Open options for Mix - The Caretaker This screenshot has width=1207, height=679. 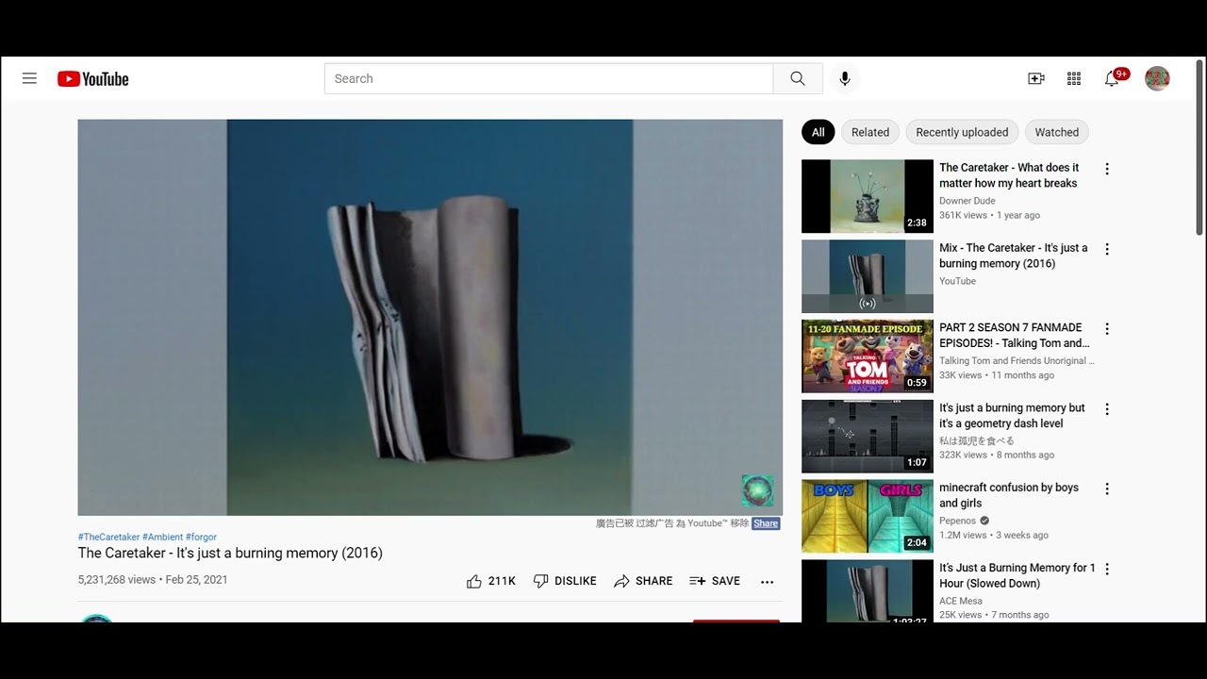[1107, 249]
